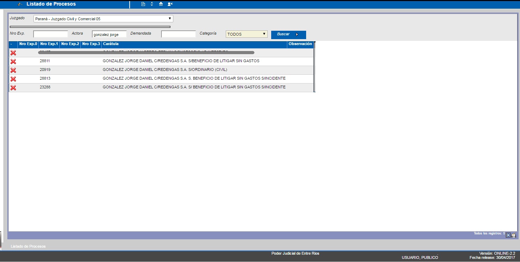
Task: Click the red X for case 20919
Action: pos(13,70)
